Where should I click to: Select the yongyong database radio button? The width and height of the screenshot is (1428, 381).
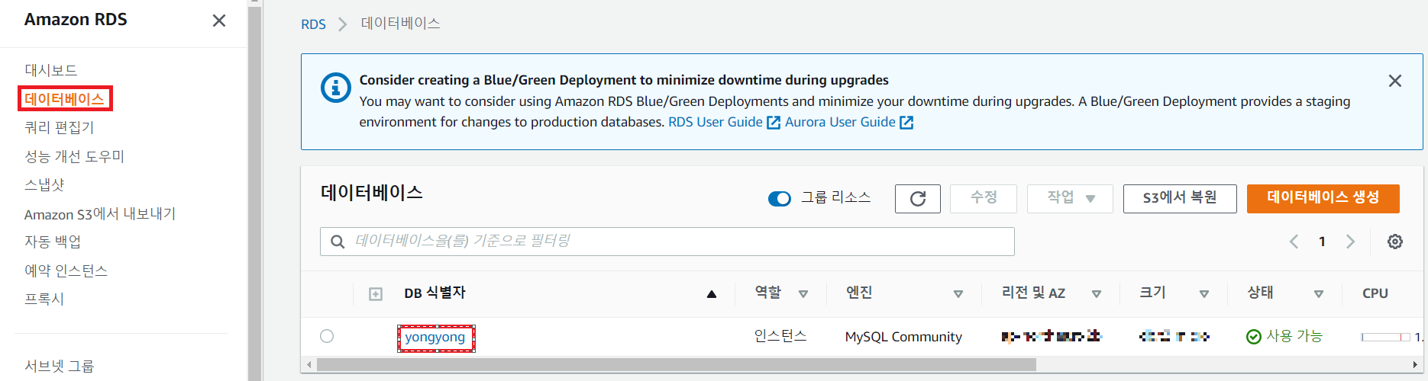pyautogui.click(x=327, y=336)
